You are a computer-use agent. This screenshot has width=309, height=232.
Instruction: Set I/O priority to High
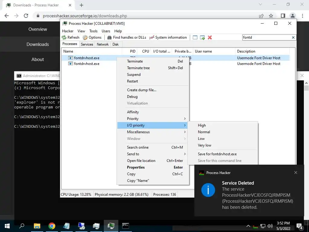click(x=223, y=125)
